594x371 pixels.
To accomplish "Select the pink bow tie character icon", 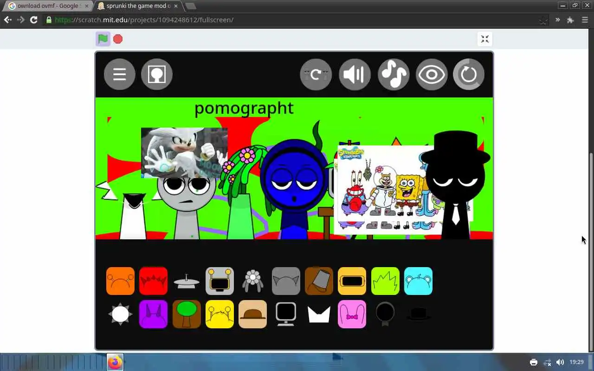I will (x=352, y=314).
